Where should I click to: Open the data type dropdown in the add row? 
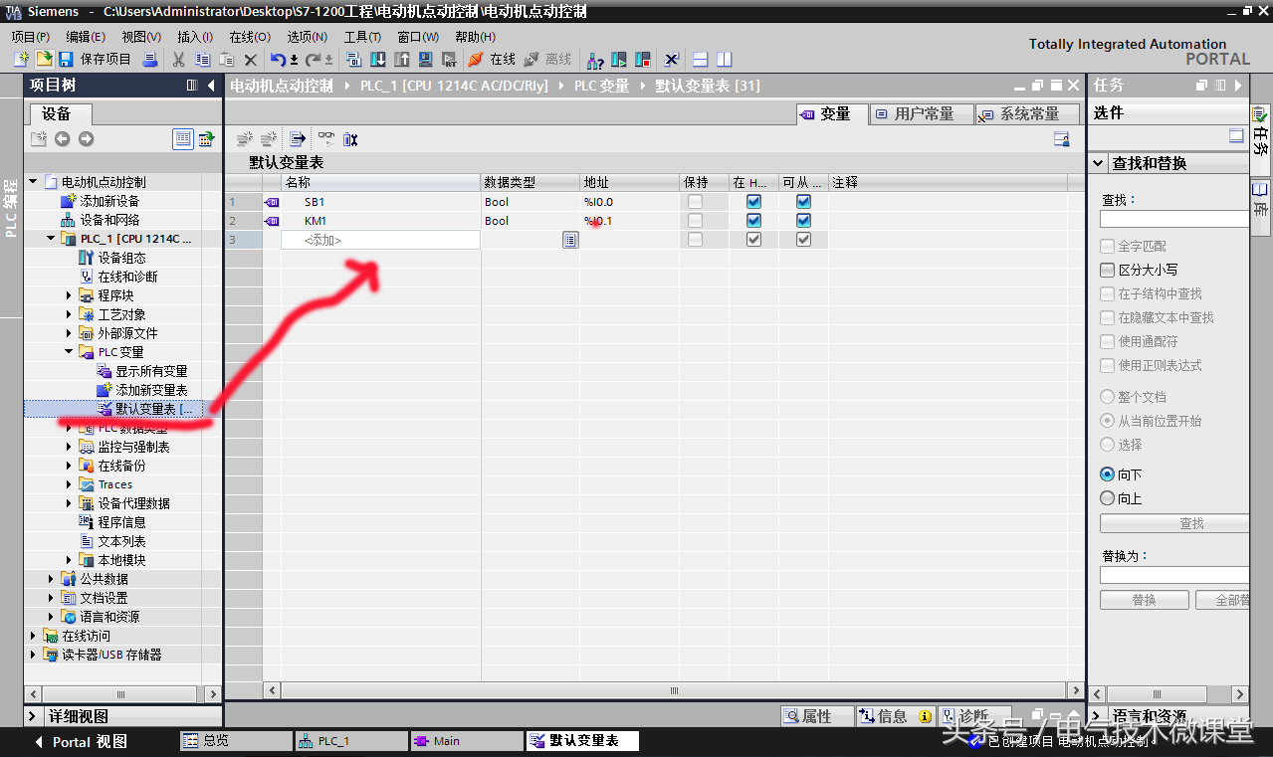click(x=570, y=240)
